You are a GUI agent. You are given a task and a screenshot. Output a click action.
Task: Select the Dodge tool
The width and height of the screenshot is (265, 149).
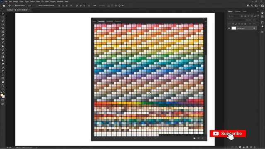tap(3, 64)
